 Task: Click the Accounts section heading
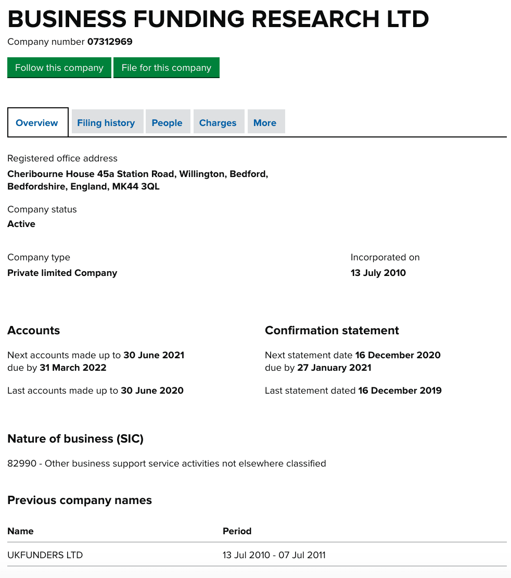point(33,330)
